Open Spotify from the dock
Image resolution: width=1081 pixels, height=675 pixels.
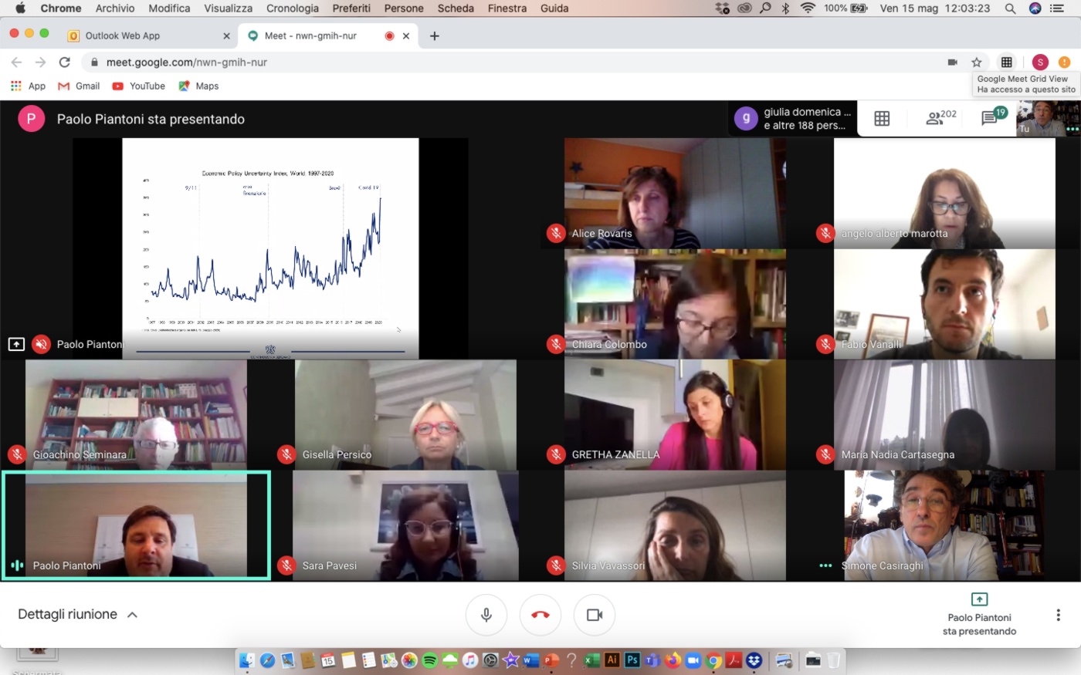pyautogui.click(x=430, y=660)
